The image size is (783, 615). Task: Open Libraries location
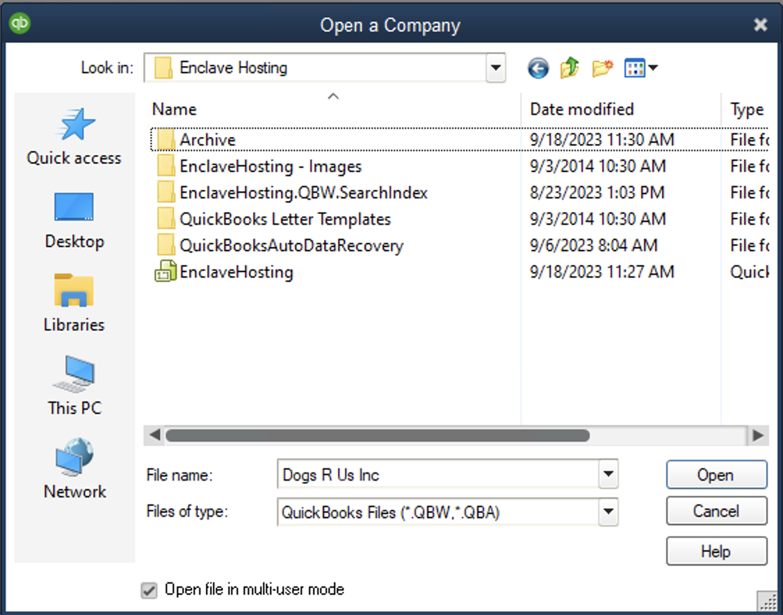point(74,303)
